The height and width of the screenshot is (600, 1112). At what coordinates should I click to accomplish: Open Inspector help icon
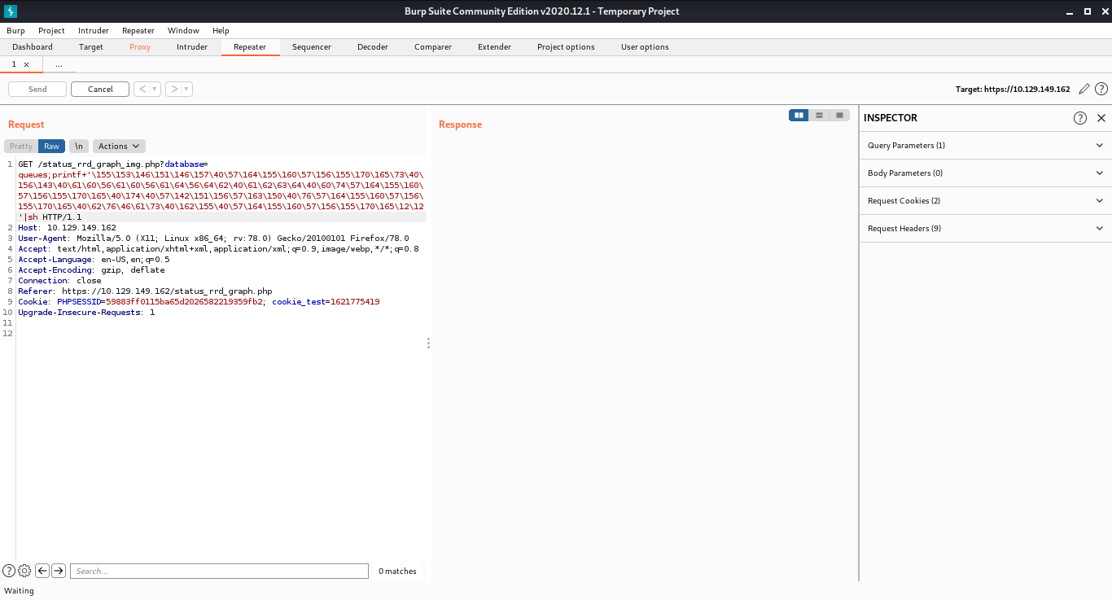click(x=1080, y=118)
